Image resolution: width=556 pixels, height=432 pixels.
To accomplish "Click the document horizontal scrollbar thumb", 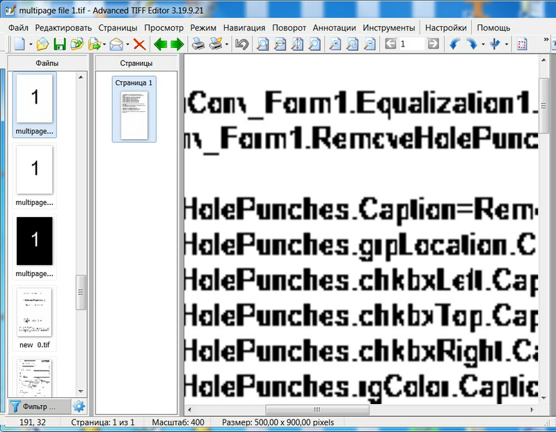I will (x=317, y=410).
